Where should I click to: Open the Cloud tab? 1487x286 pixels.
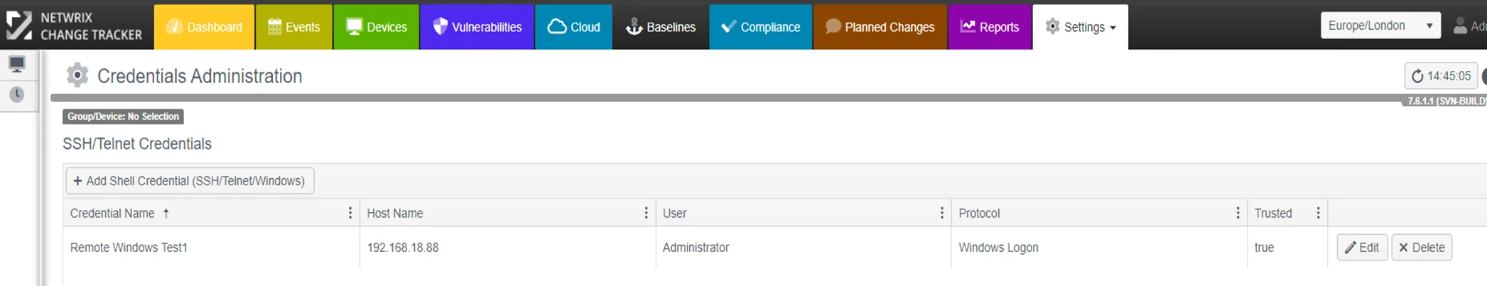(573, 27)
